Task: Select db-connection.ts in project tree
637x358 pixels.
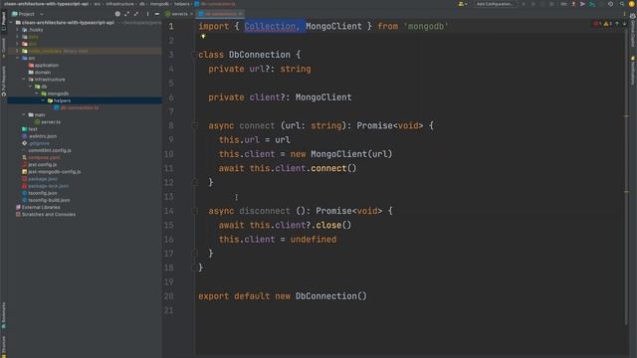Action: (80, 108)
